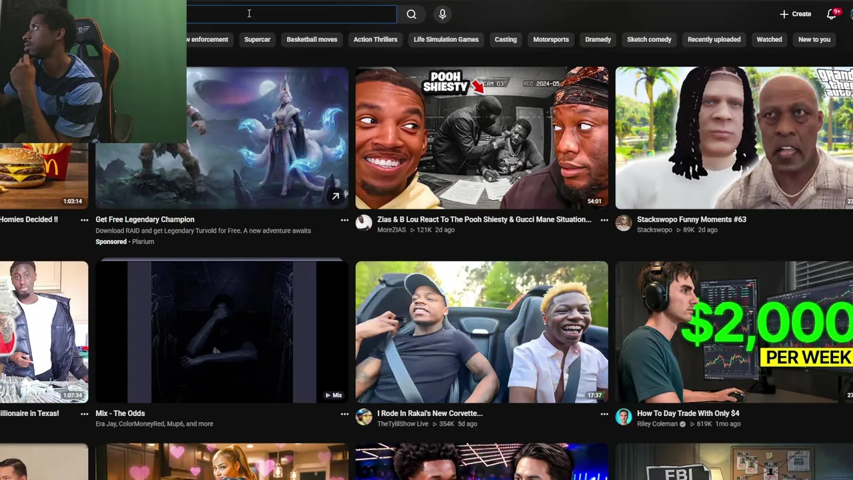Open TheTylilShow Live channel avatar
The image size is (853, 480).
(364, 417)
